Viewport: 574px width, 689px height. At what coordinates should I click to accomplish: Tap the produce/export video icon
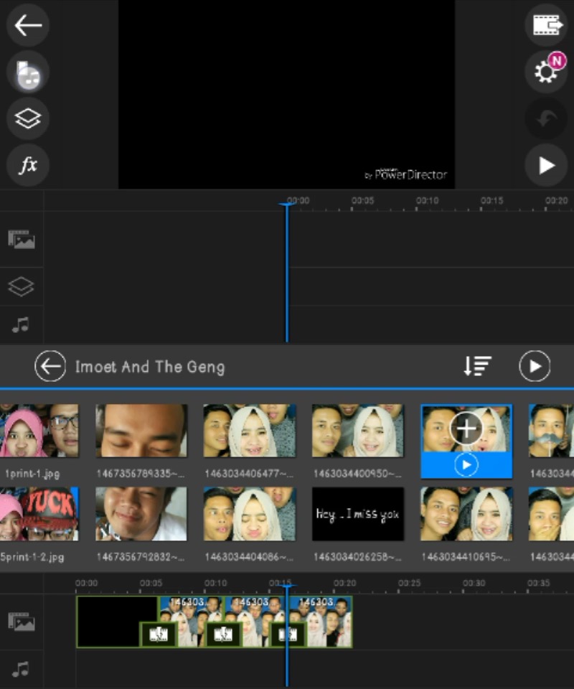click(x=547, y=26)
